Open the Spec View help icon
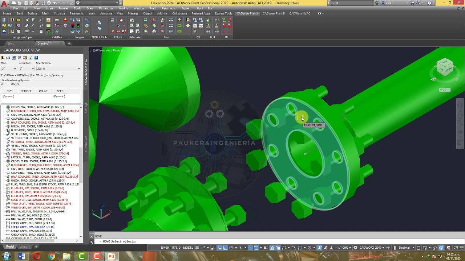Screen dimensions: 465x261 point(36,58)
